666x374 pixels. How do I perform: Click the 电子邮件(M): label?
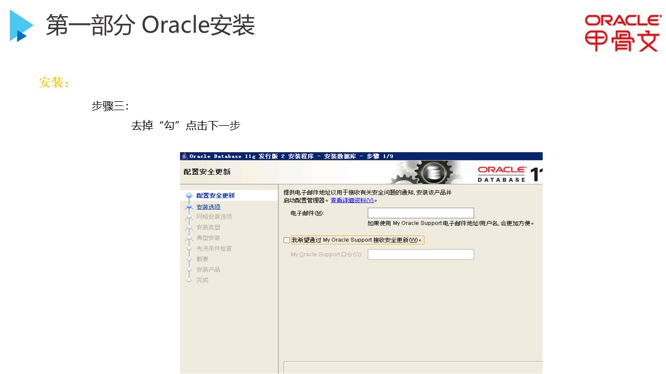tap(308, 213)
